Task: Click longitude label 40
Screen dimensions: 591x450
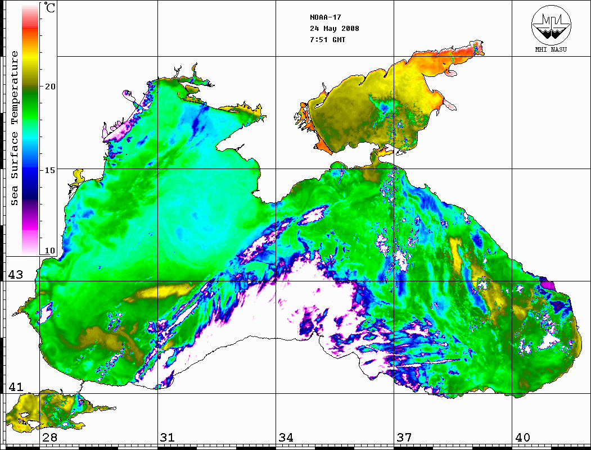Action: point(522,437)
